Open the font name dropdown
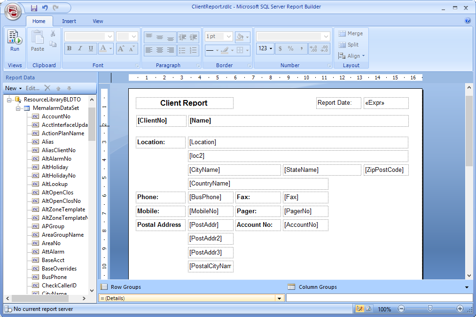This screenshot has height=317, width=476. tap(110, 37)
